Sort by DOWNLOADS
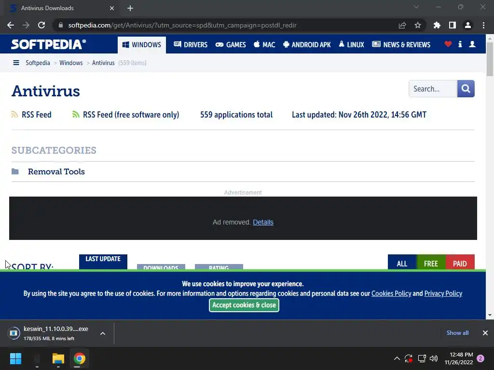The width and height of the screenshot is (494, 370). coord(161,267)
